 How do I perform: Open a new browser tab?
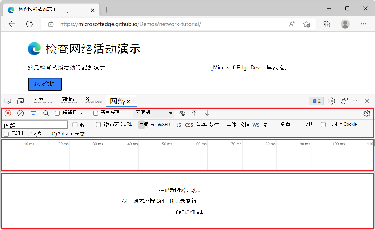[x=106, y=10]
